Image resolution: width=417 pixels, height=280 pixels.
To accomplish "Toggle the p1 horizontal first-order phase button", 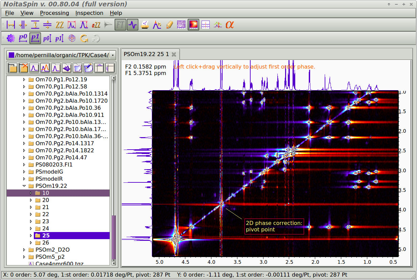I will click(35, 39).
